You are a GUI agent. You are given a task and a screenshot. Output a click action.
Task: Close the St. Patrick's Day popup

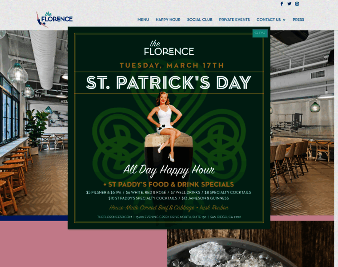pos(260,33)
